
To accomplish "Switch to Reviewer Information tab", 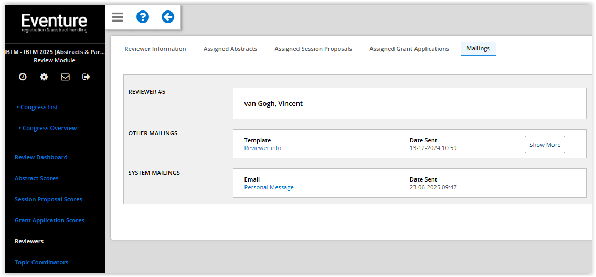I will click(155, 49).
